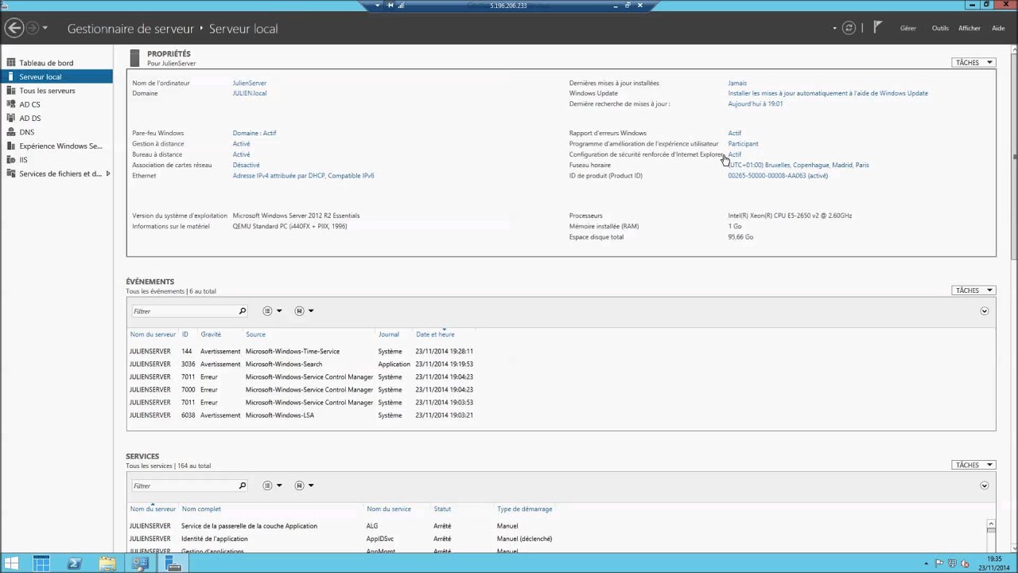The width and height of the screenshot is (1018, 573).
Task: Refresh the Server Manager view
Action: pyautogui.click(x=849, y=28)
